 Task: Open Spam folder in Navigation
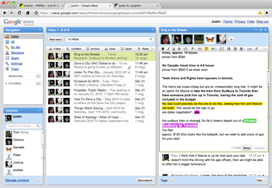click(x=15, y=58)
